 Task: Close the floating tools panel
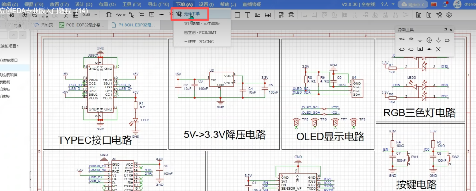[x=451, y=29]
